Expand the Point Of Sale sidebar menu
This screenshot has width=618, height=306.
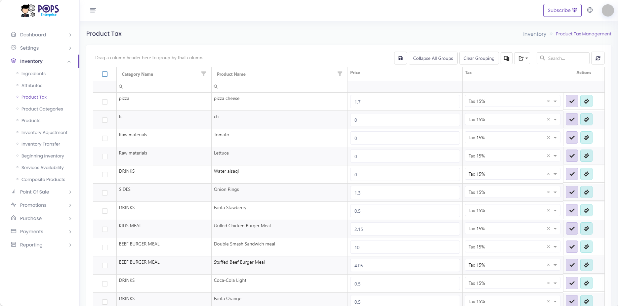[x=41, y=192]
